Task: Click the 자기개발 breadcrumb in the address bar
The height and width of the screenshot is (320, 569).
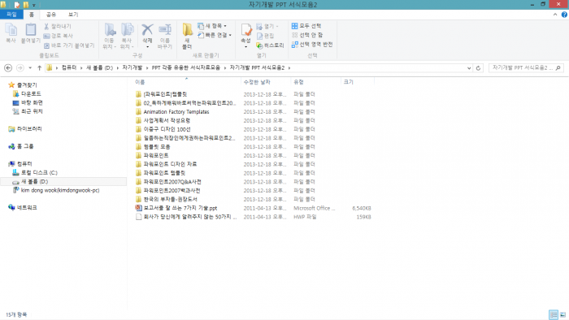Action: (x=132, y=67)
